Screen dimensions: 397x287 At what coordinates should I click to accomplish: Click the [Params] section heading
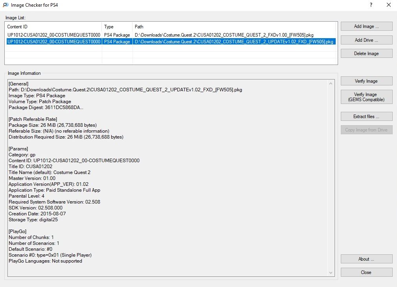18,149
